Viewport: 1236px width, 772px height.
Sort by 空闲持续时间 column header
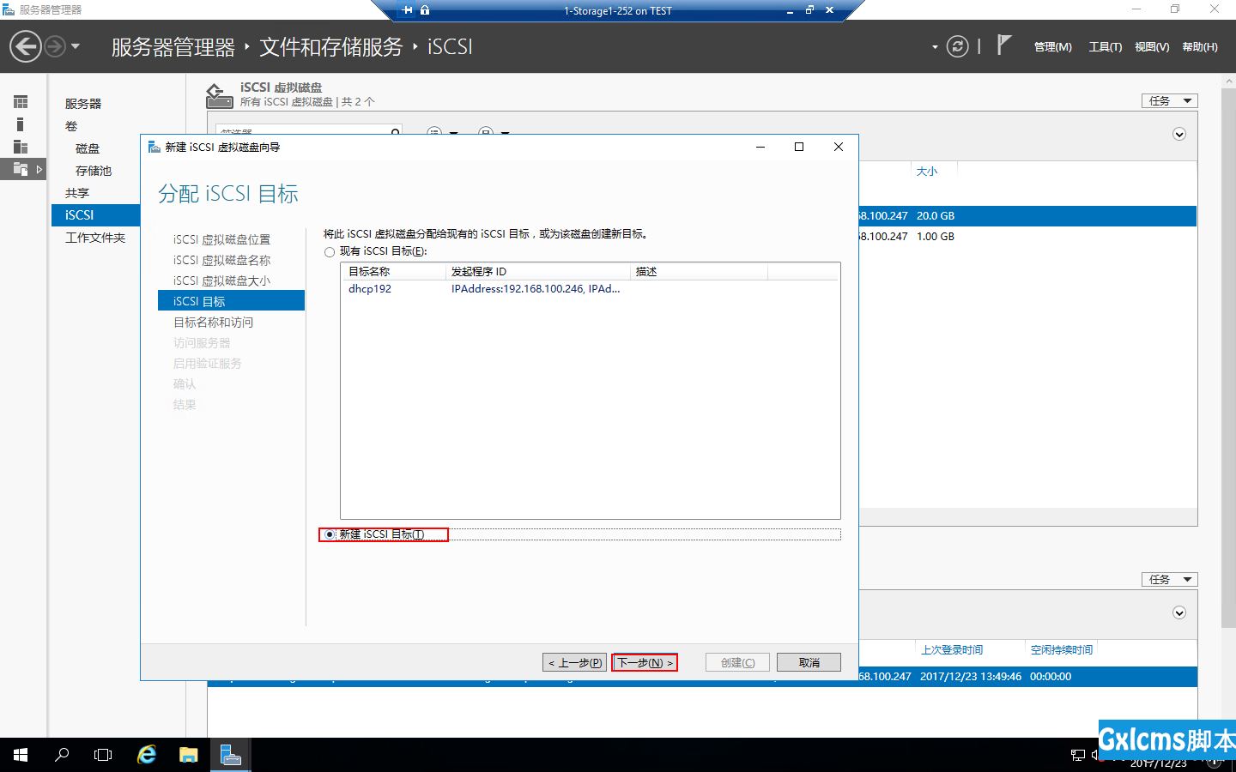point(1062,650)
